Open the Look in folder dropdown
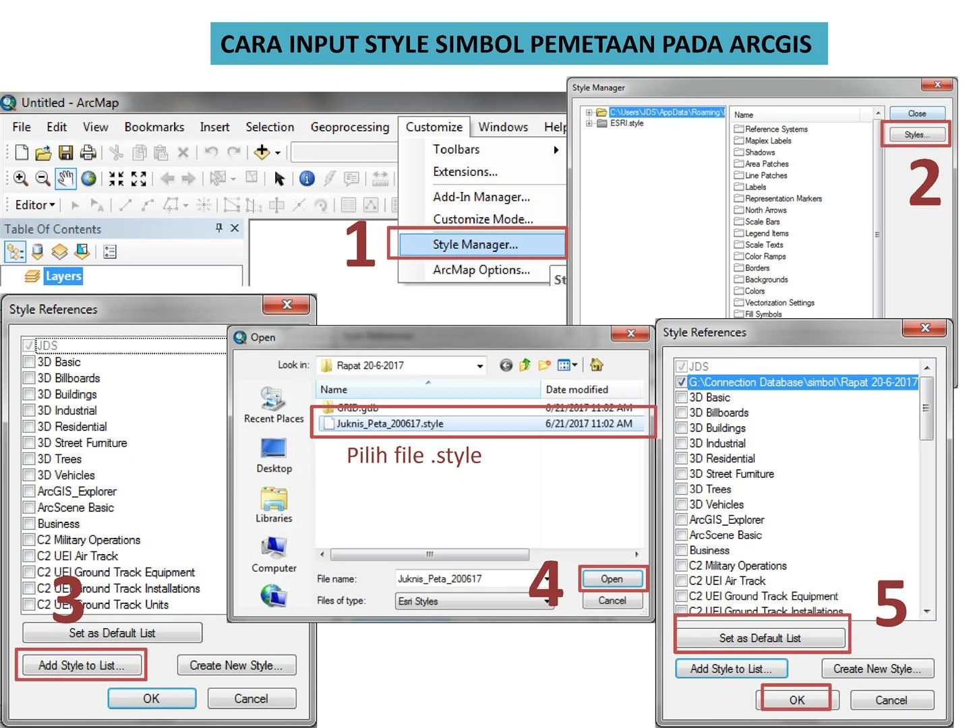Viewport: 971px width, 728px height. pyautogui.click(x=480, y=366)
